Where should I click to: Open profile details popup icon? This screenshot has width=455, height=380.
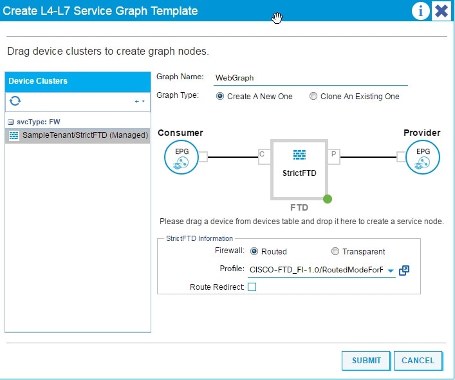pyautogui.click(x=404, y=271)
